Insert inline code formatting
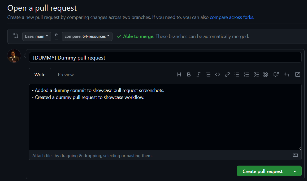The width and height of the screenshot is (307, 181). (x=217, y=74)
